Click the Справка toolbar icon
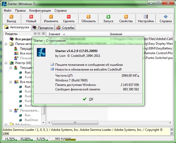The height and width of the screenshot is (143, 176). 165,19
